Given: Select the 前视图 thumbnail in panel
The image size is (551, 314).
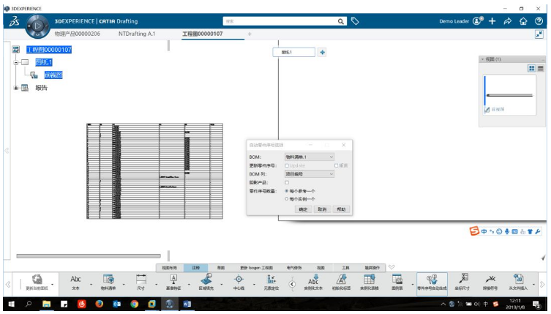Looking at the screenshot, I should tap(509, 95).
